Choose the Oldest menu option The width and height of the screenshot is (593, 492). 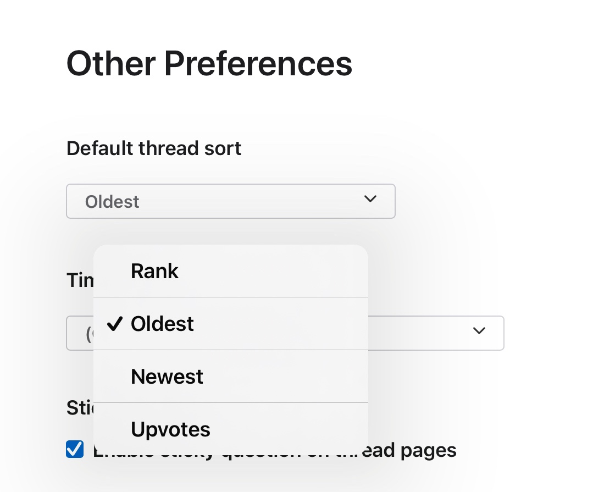click(x=162, y=324)
